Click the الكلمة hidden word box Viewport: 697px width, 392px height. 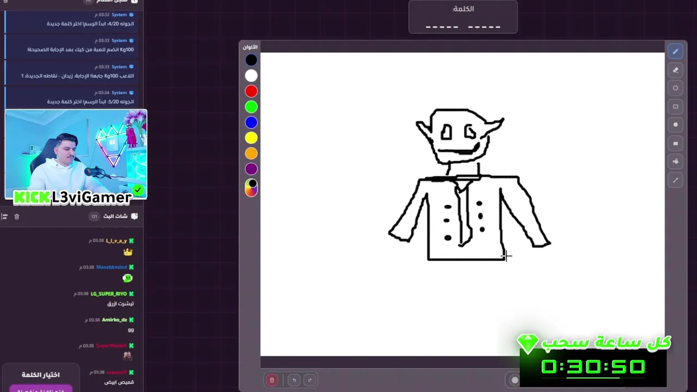(463, 17)
